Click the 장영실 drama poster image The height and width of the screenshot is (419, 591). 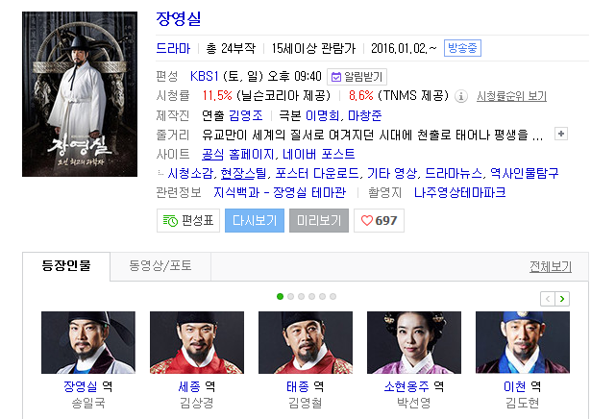coord(80,94)
